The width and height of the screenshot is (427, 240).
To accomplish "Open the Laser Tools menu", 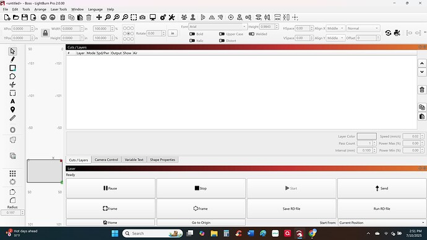I will 59,9.
